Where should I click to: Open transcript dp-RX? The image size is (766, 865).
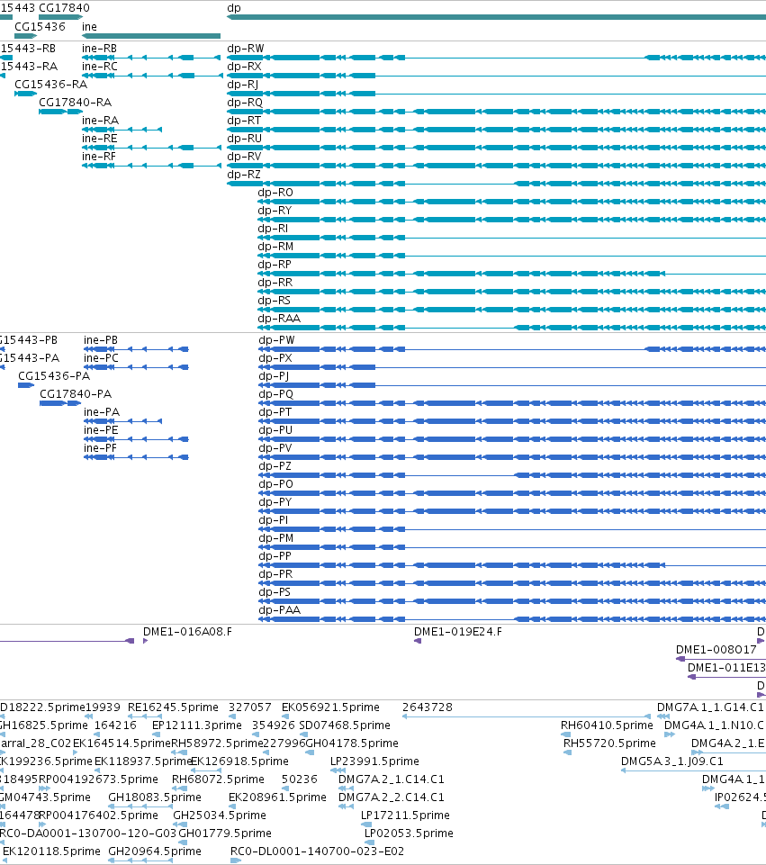point(244,67)
